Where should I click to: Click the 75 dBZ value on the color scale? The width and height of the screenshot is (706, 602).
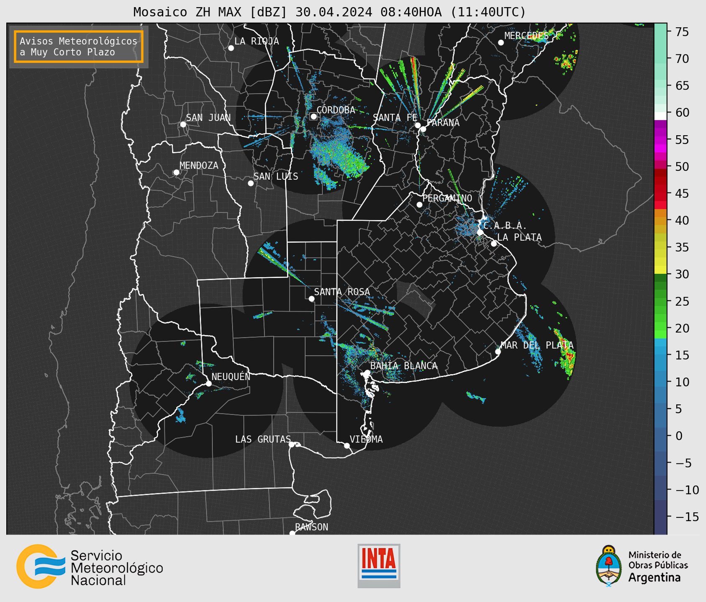682,32
